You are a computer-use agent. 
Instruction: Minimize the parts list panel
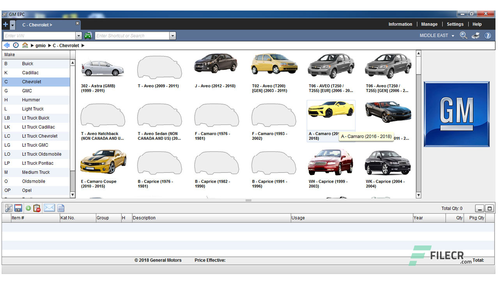click(480, 208)
